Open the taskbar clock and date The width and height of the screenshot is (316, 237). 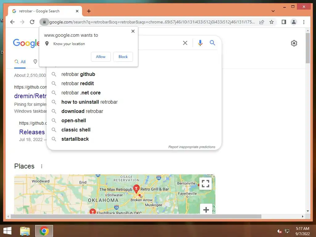tap(302, 231)
